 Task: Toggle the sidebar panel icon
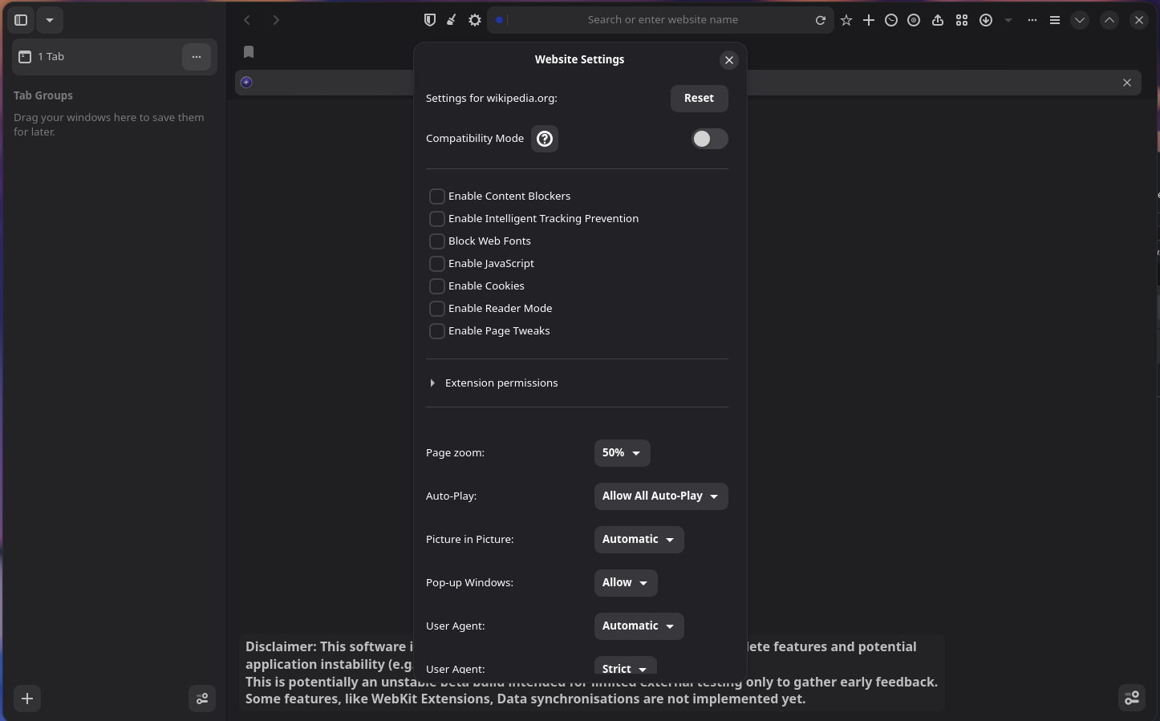pyautogui.click(x=22, y=20)
